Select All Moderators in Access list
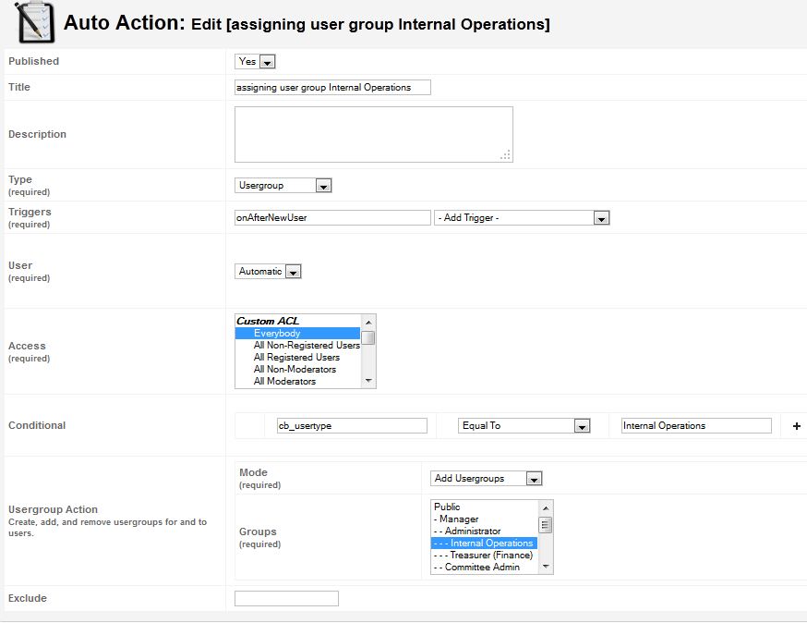The width and height of the screenshot is (807, 623). pyautogui.click(x=284, y=382)
